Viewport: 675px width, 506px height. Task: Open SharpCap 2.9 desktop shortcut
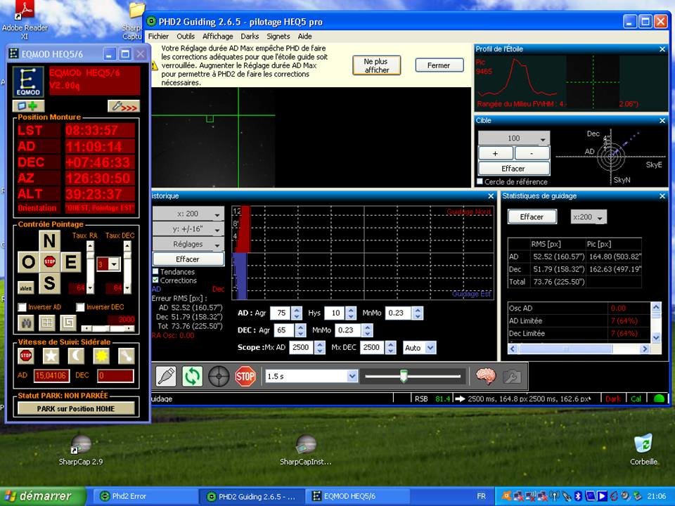[81, 450]
